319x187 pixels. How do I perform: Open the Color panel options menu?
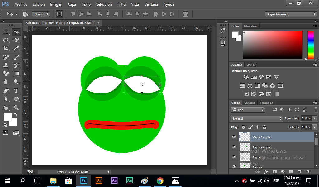[315, 26]
